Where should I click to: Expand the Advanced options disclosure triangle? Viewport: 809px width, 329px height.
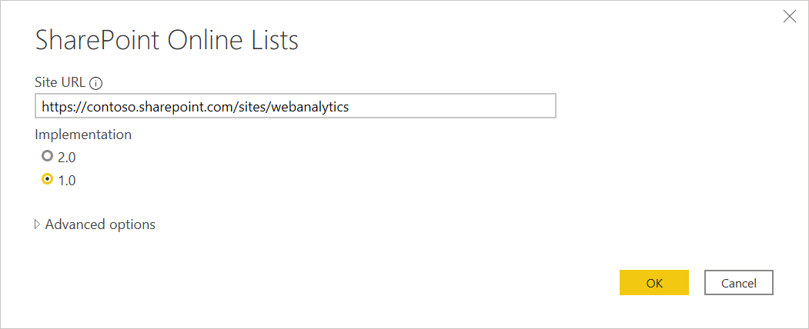point(37,224)
